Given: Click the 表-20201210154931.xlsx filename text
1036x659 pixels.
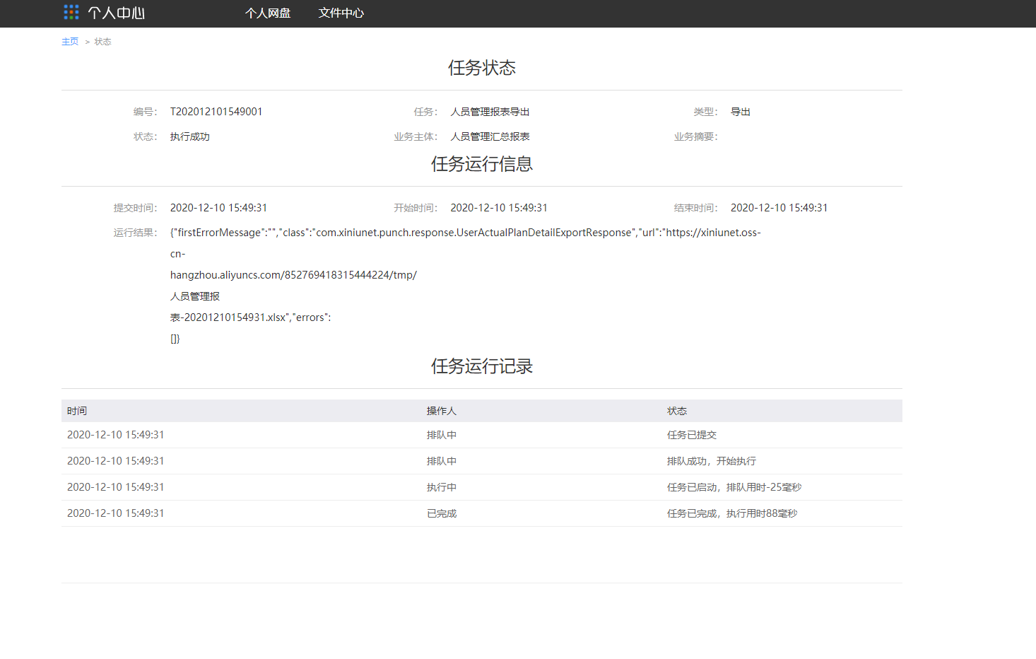Looking at the screenshot, I should pos(251,317).
